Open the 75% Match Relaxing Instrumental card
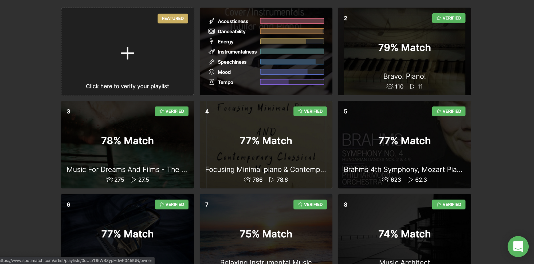534x264 pixels. click(266, 229)
